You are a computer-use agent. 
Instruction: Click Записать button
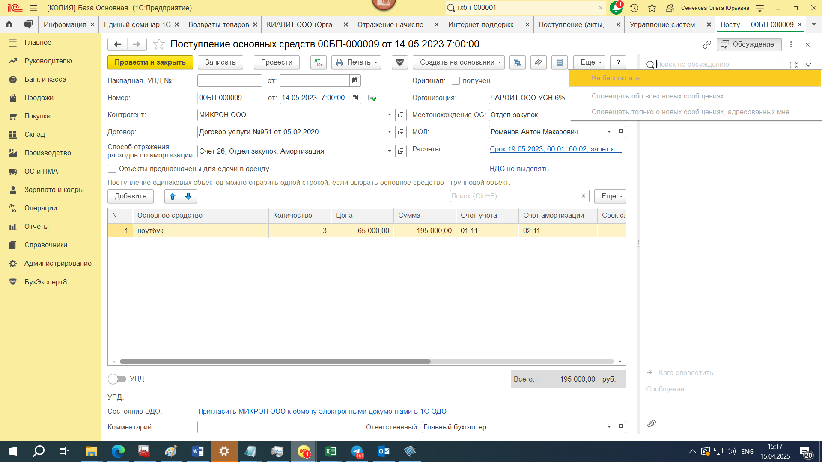coord(220,62)
